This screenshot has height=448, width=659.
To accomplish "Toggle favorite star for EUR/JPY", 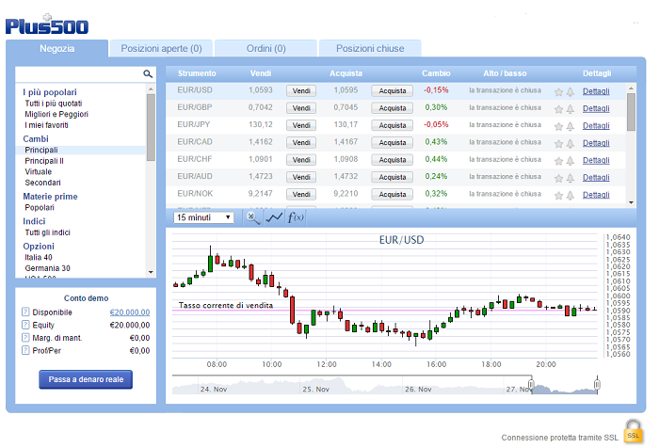I will tap(558, 126).
